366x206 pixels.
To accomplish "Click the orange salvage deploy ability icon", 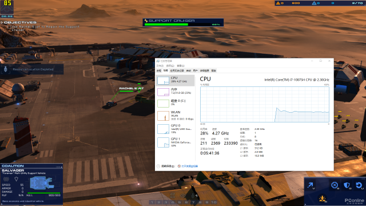I will coord(323,199).
